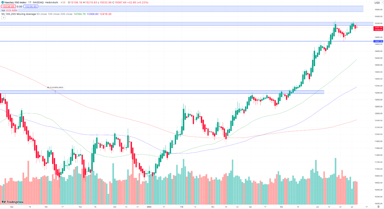Click the Okt label on time axis
The height and width of the screenshot is (209, 384).
click(46, 207)
